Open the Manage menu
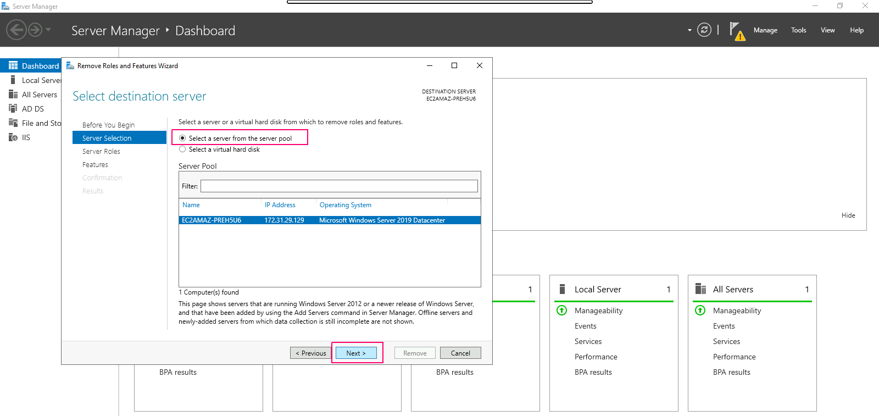The width and height of the screenshot is (879, 416). [x=765, y=30]
